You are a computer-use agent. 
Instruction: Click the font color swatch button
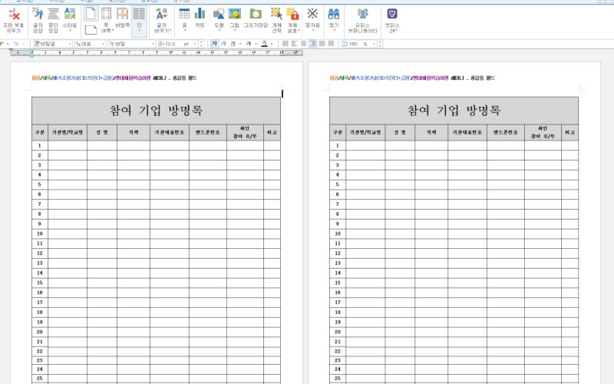point(264,44)
